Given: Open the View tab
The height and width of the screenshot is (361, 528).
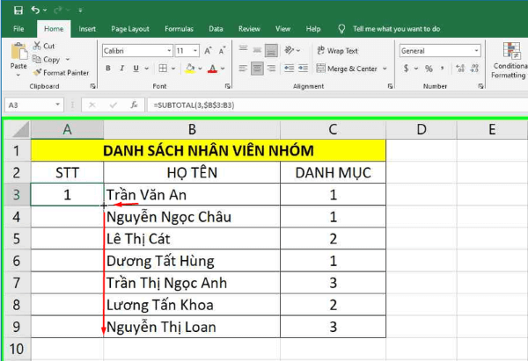Looking at the screenshot, I should click(282, 29).
